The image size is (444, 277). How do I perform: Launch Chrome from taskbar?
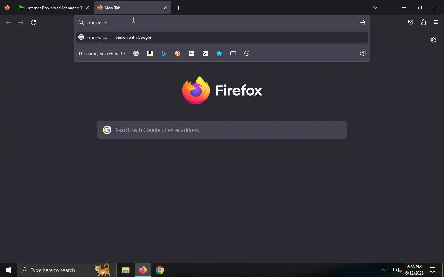click(160, 270)
